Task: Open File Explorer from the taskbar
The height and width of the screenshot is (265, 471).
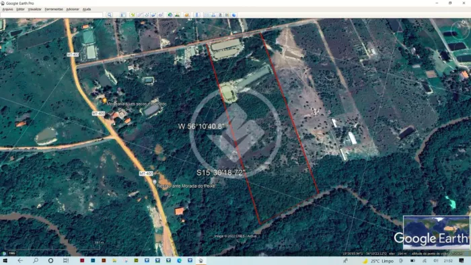Action: click(x=114, y=260)
